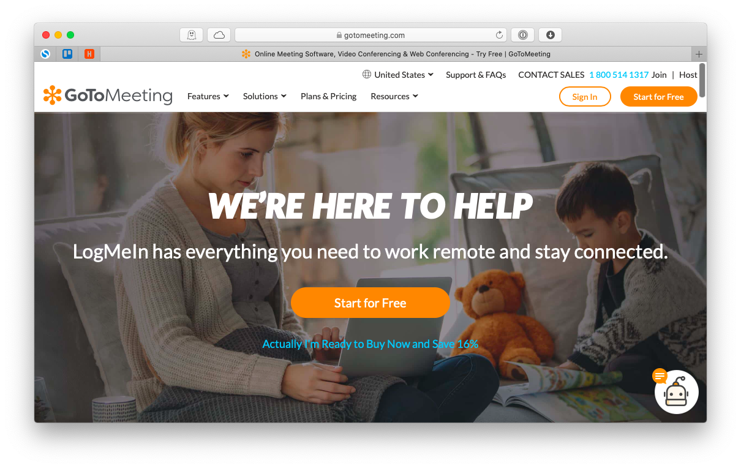Expand the Solutions dropdown menu
Image resolution: width=741 pixels, height=468 pixels.
point(265,96)
